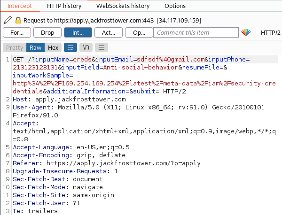Screen dimensions: 282x215
Task: Click the padlock HTTPS icon
Action: [x=18, y=21]
